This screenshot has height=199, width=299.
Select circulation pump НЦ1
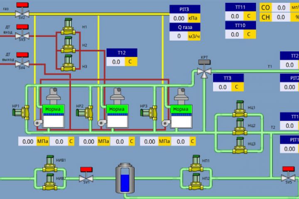(240, 109)
